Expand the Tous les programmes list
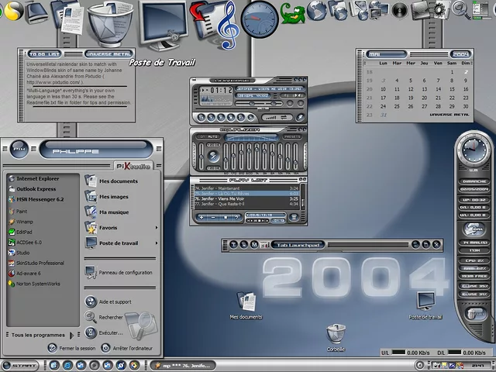 coord(39,335)
